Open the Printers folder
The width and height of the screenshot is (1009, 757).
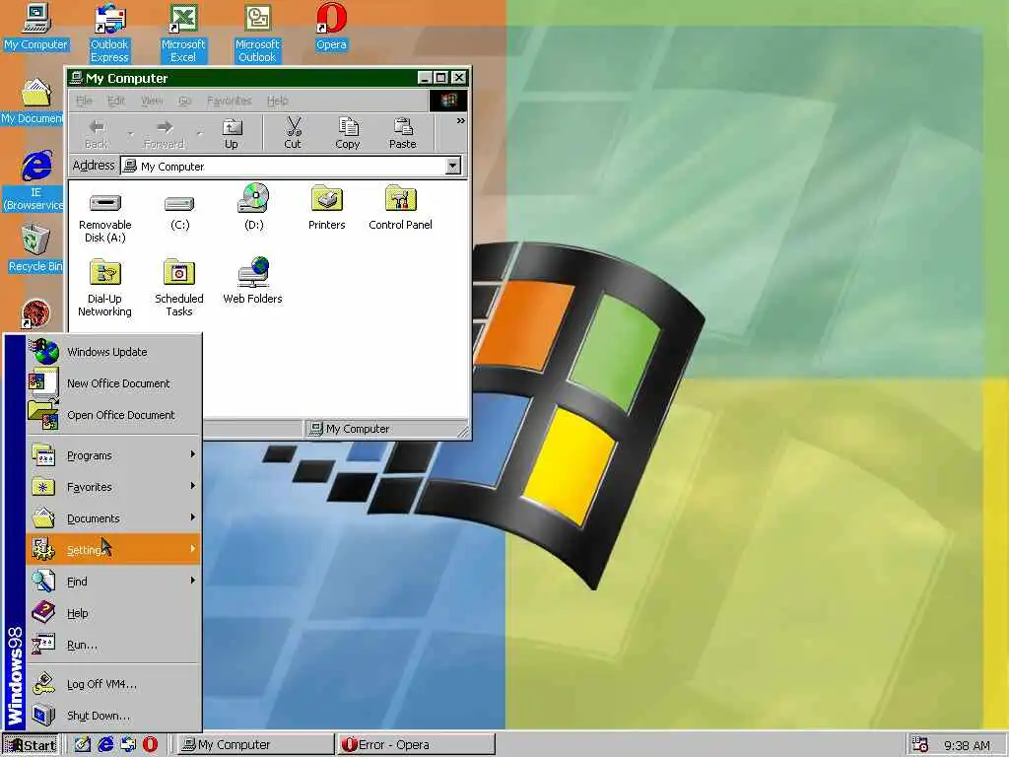[327, 207]
